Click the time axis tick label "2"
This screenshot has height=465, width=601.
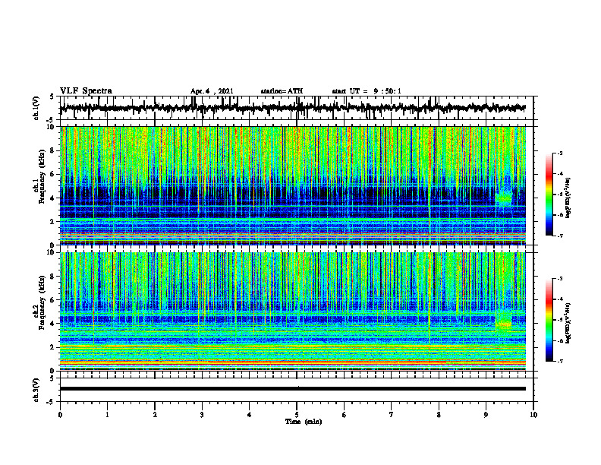coord(155,415)
